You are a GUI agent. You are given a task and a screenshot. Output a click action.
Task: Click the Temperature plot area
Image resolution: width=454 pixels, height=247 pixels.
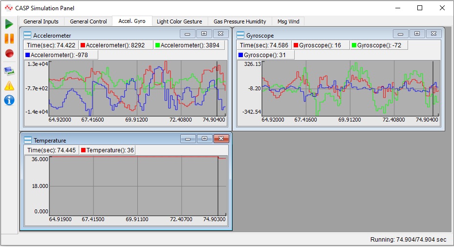tap(138, 186)
